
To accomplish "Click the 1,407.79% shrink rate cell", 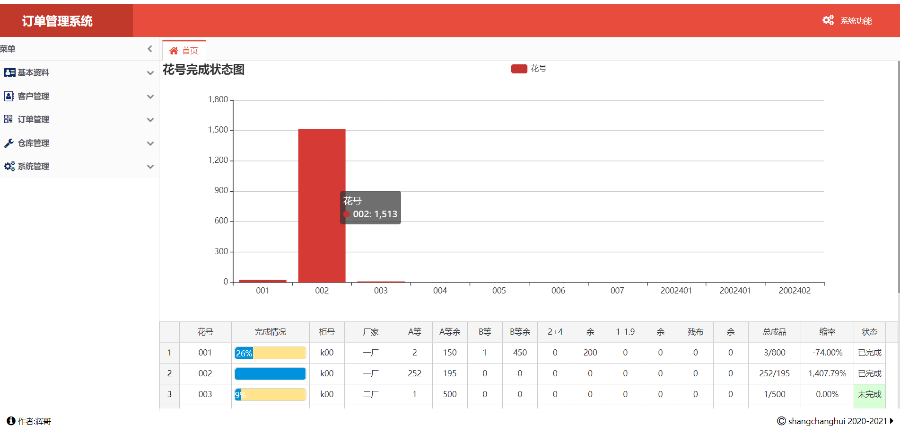I will point(827,373).
